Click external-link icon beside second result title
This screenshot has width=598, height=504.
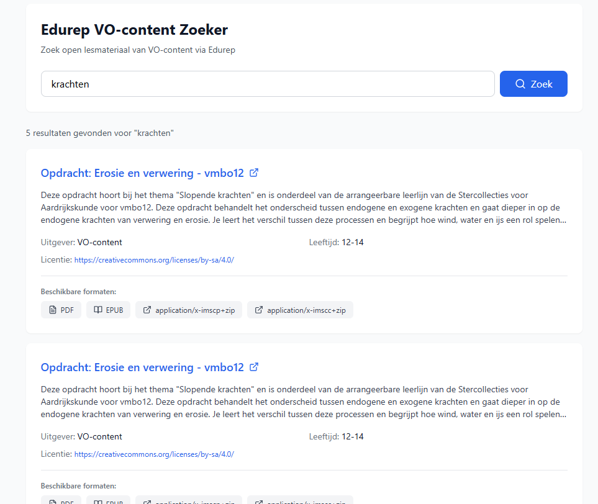point(254,367)
